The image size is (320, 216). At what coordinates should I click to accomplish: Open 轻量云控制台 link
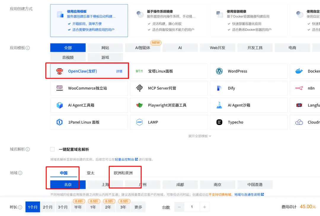tap(124, 159)
